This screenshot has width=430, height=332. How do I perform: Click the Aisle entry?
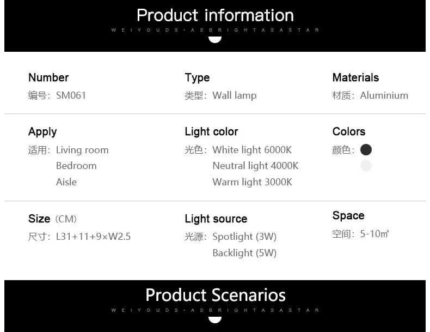(x=66, y=182)
